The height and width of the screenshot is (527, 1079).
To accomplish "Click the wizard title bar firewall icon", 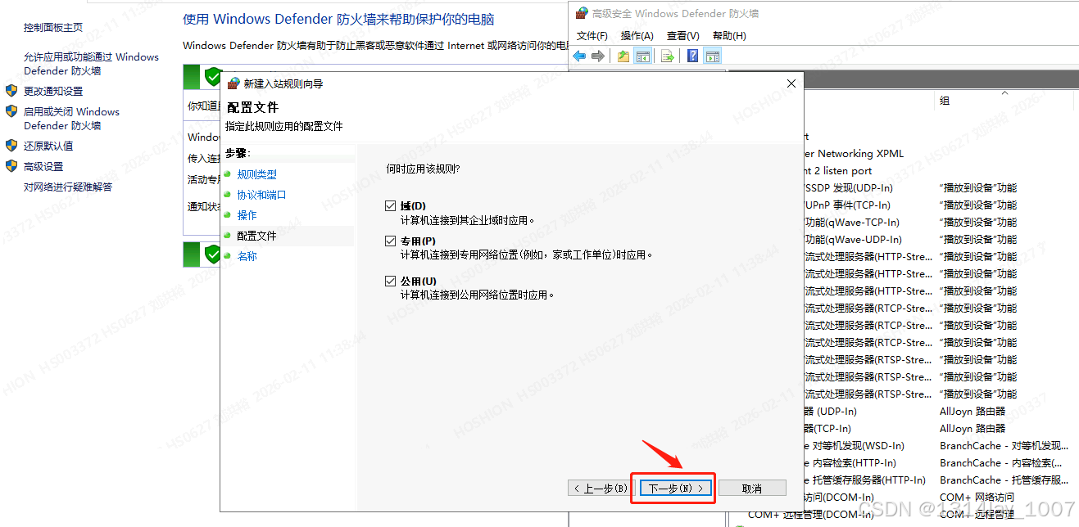I will (x=233, y=83).
